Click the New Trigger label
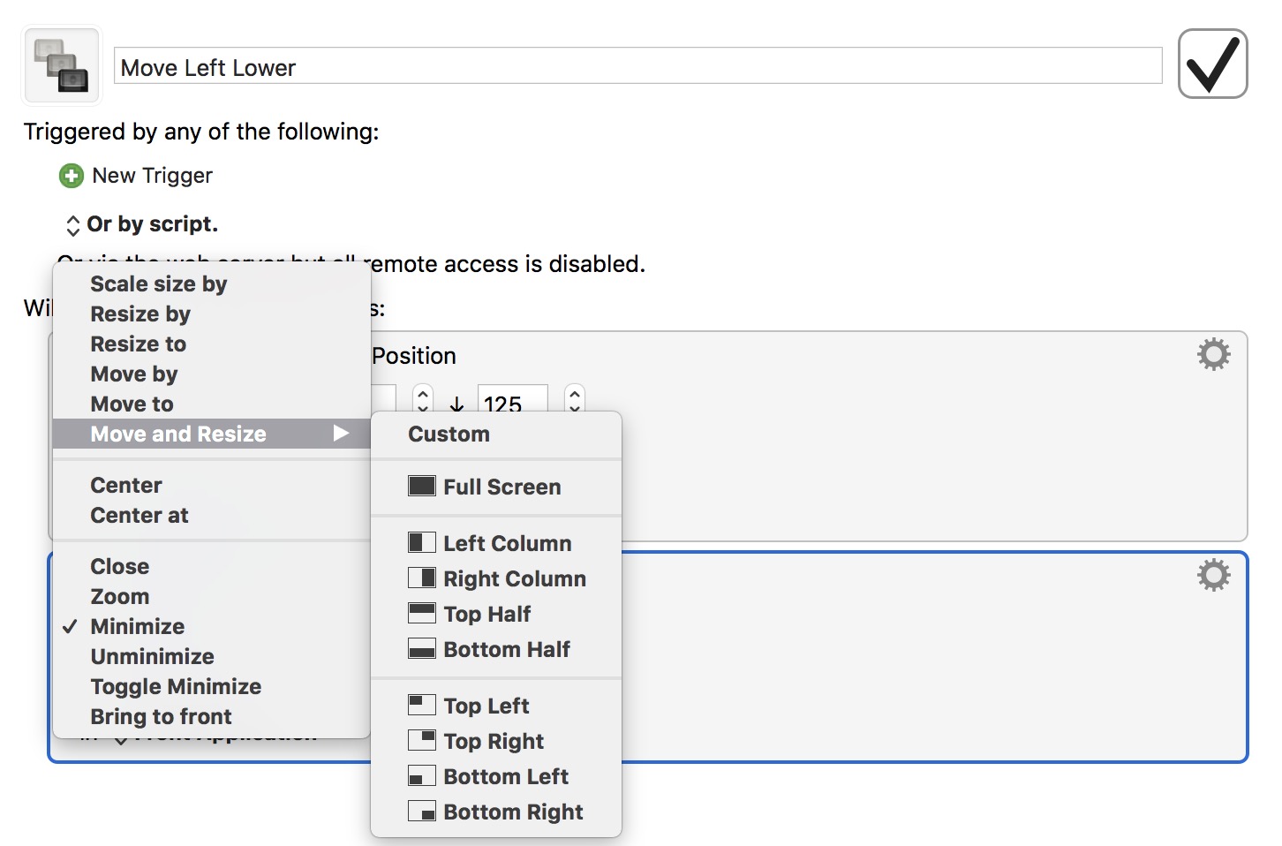This screenshot has height=846, width=1282. 152,176
